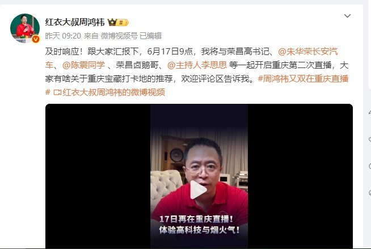The height and width of the screenshot is (249, 371).
Task: Click the 微博视频号 source link
Action: point(119,36)
